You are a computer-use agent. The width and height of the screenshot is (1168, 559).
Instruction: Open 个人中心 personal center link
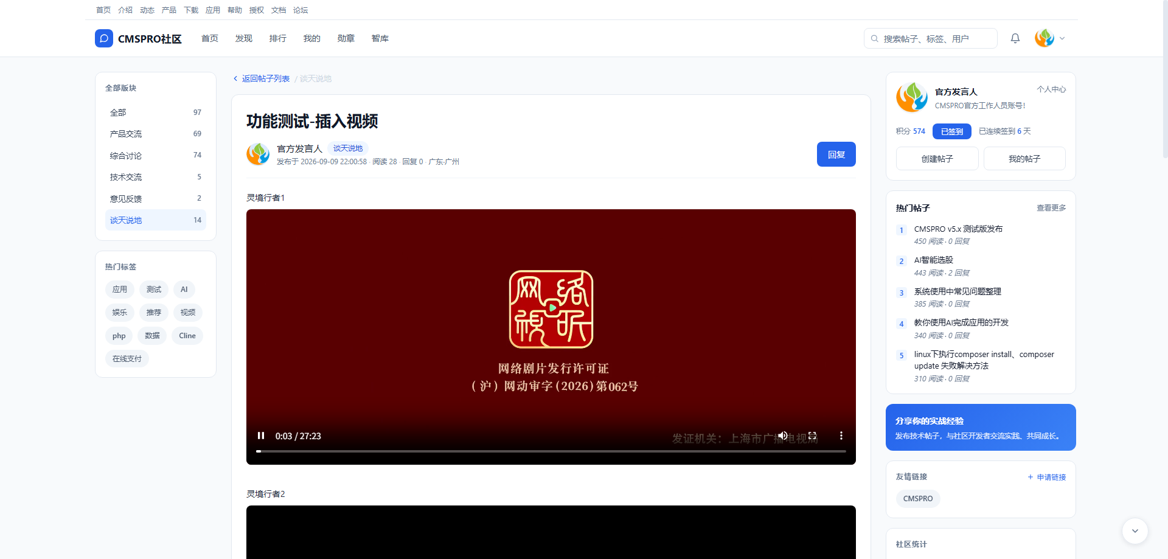pos(1051,89)
